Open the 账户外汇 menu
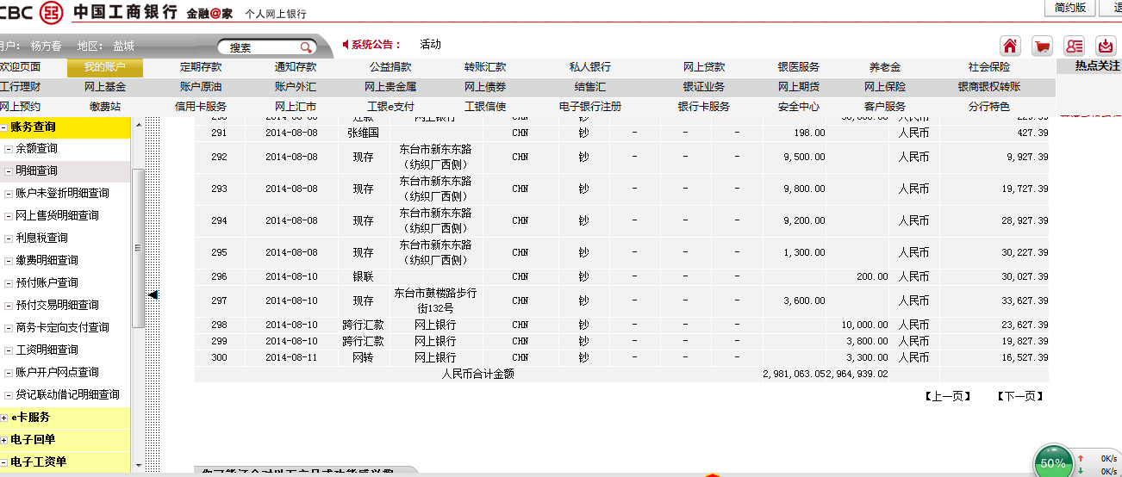Screen dimensions: 1122x477 296,87
